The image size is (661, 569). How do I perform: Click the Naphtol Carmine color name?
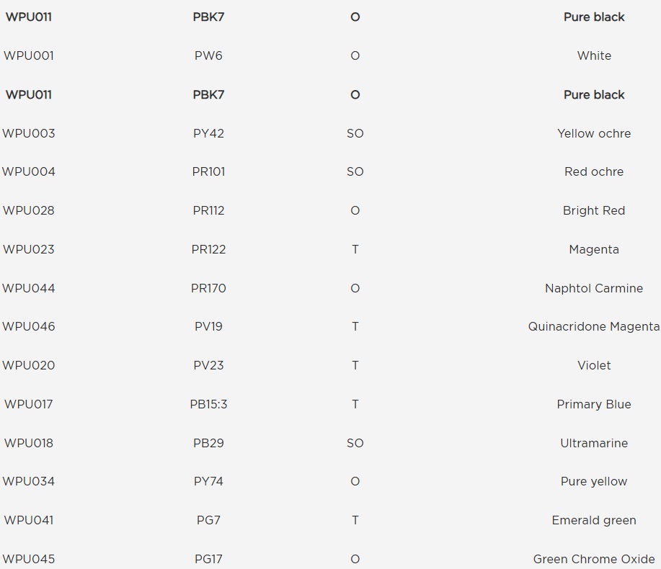[x=594, y=288]
